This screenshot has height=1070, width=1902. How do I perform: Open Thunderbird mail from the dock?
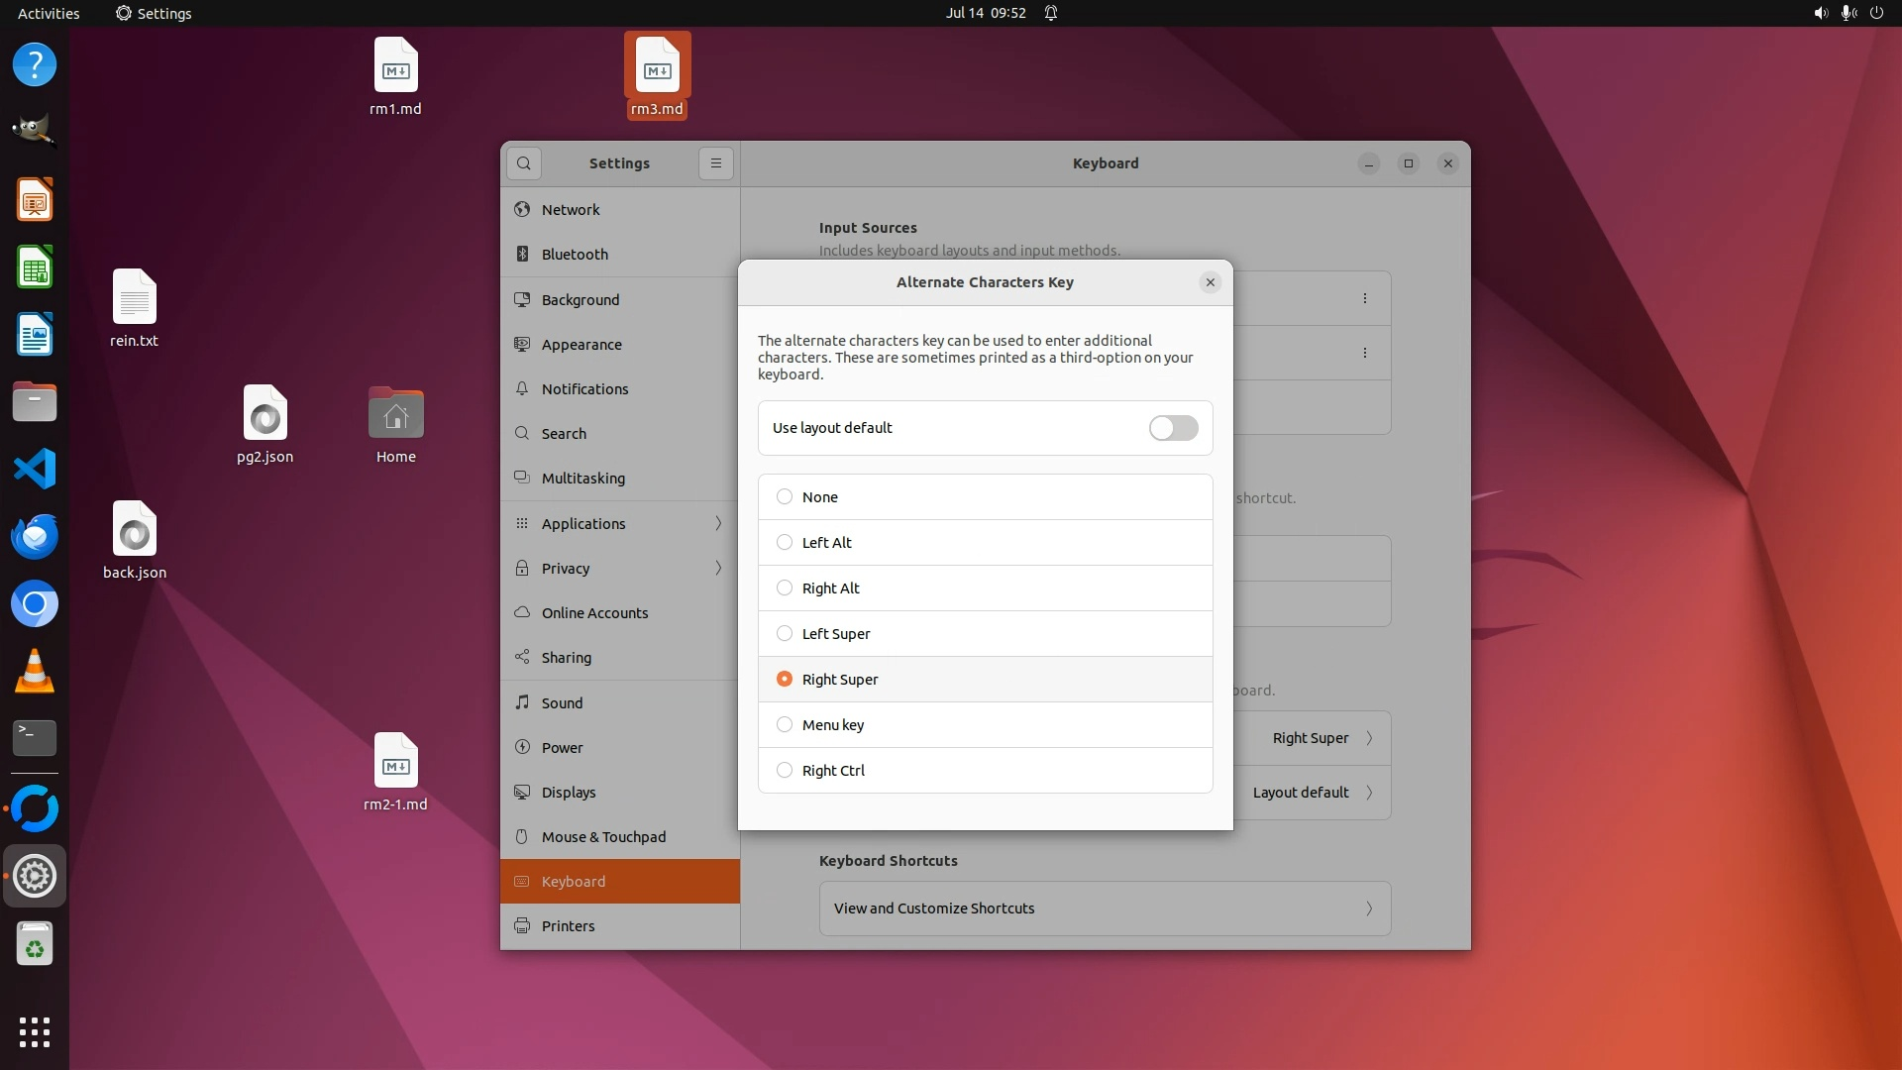click(35, 536)
